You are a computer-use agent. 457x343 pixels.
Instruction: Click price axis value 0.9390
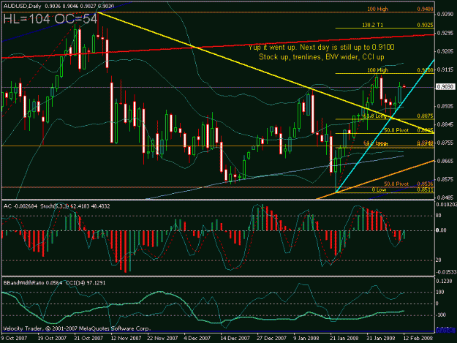click(446, 15)
